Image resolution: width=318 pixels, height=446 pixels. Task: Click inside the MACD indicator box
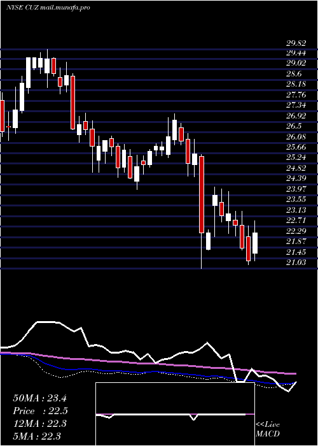(175, 414)
